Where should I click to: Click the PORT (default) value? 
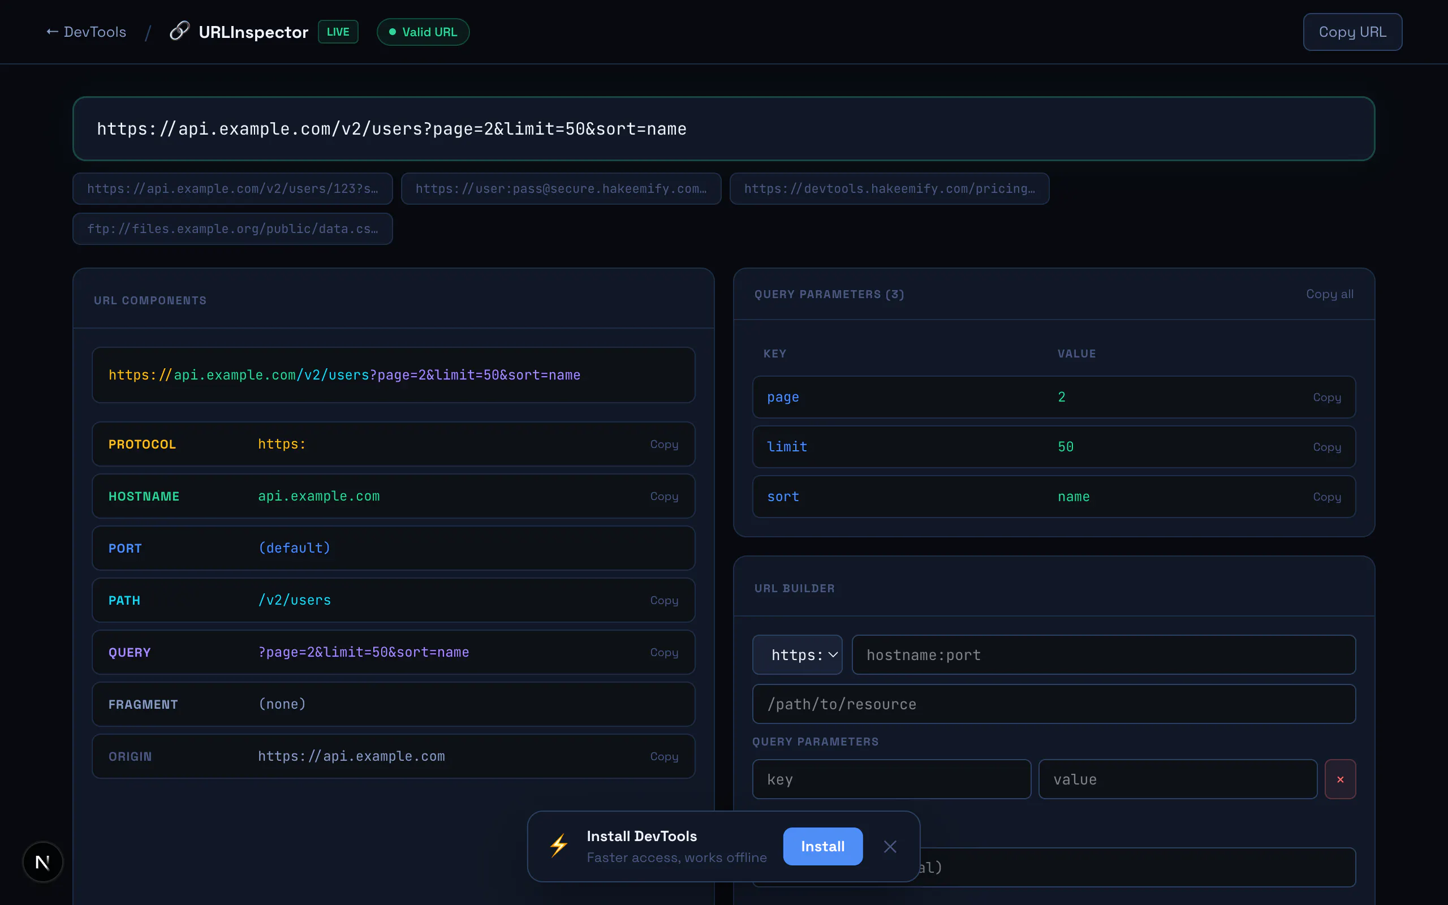click(x=294, y=548)
